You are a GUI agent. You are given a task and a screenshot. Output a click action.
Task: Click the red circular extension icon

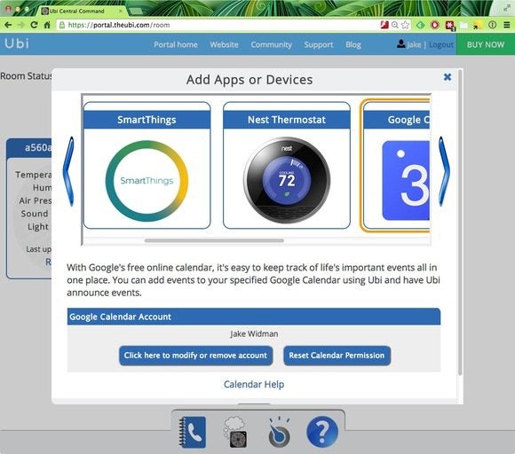(x=435, y=25)
